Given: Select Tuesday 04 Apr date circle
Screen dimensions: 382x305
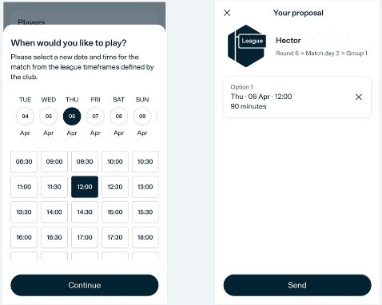Looking at the screenshot, I should coord(25,117).
